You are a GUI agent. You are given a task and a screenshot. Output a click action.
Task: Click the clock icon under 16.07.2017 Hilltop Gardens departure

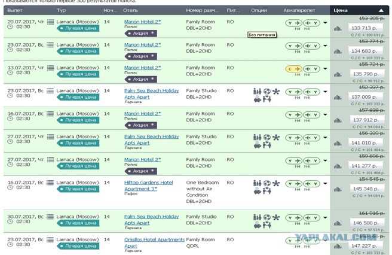click(x=10, y=187)
